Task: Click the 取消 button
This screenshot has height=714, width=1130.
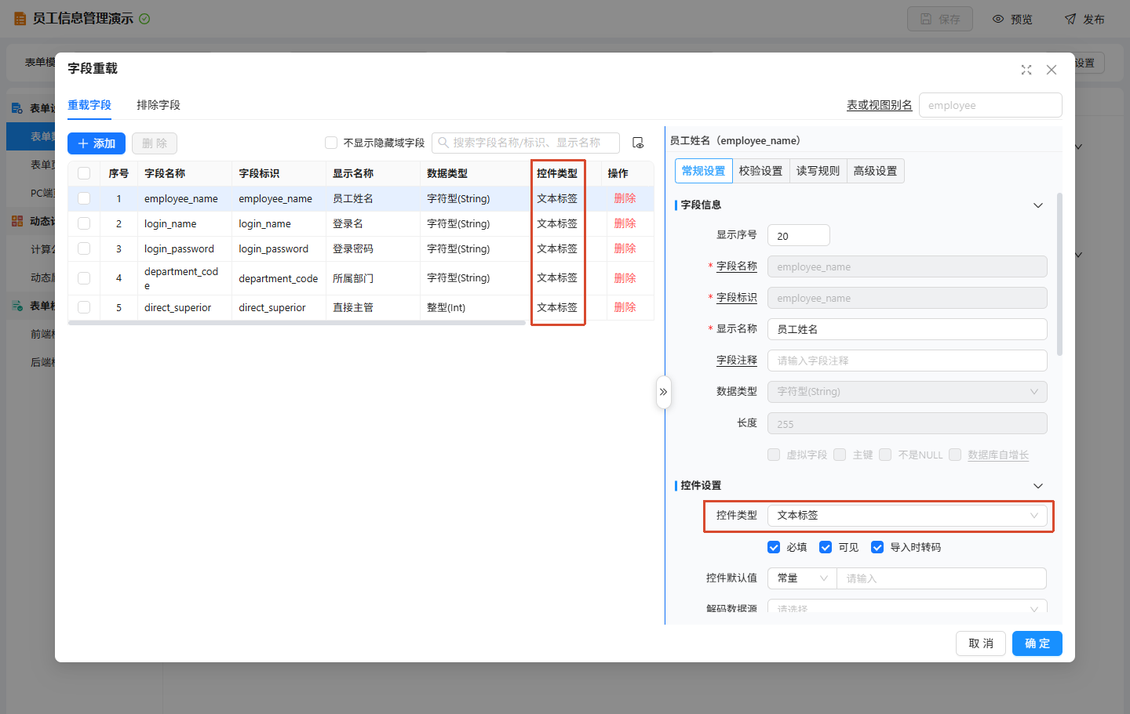Action: (x=981, y=643)
